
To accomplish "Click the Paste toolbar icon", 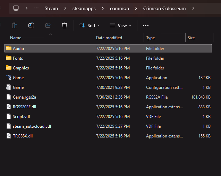I will pos(15,26).
